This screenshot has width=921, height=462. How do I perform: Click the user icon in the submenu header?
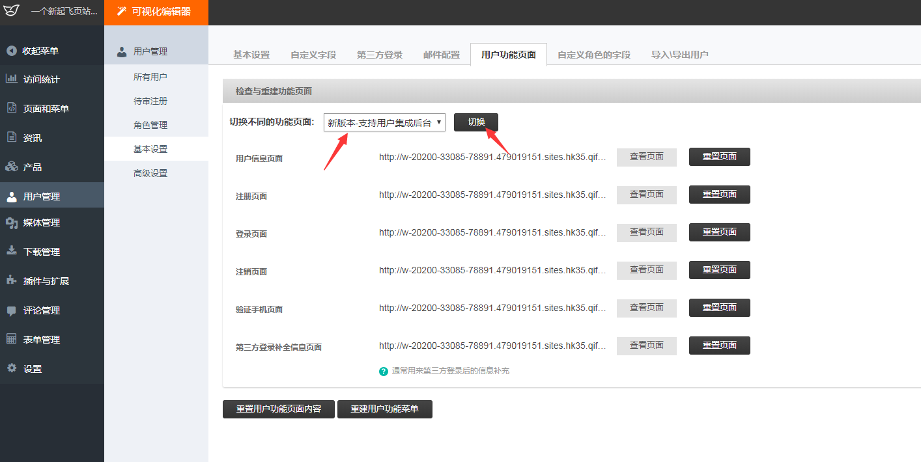click(122, 51)
